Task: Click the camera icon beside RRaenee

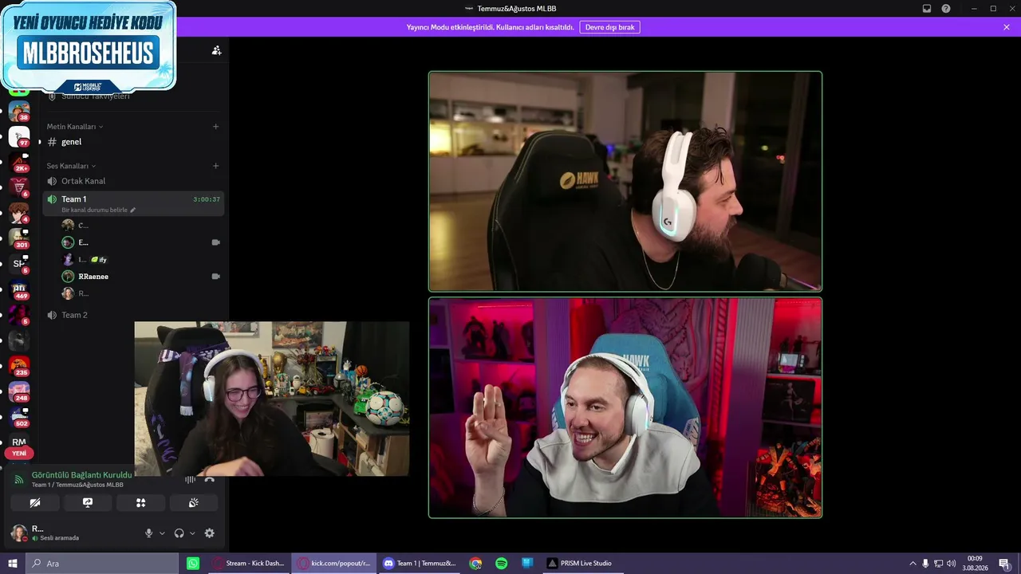Action: click(215, 277)
